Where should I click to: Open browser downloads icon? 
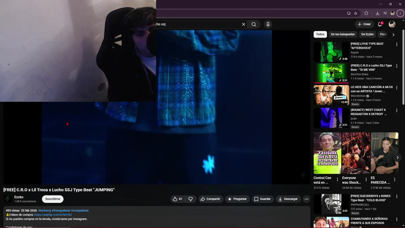(x=377, y=13)
